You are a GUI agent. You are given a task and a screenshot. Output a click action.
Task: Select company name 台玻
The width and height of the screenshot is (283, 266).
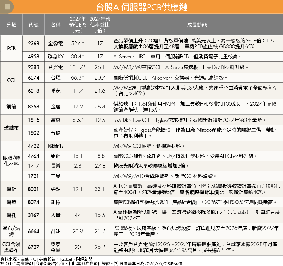56,133
